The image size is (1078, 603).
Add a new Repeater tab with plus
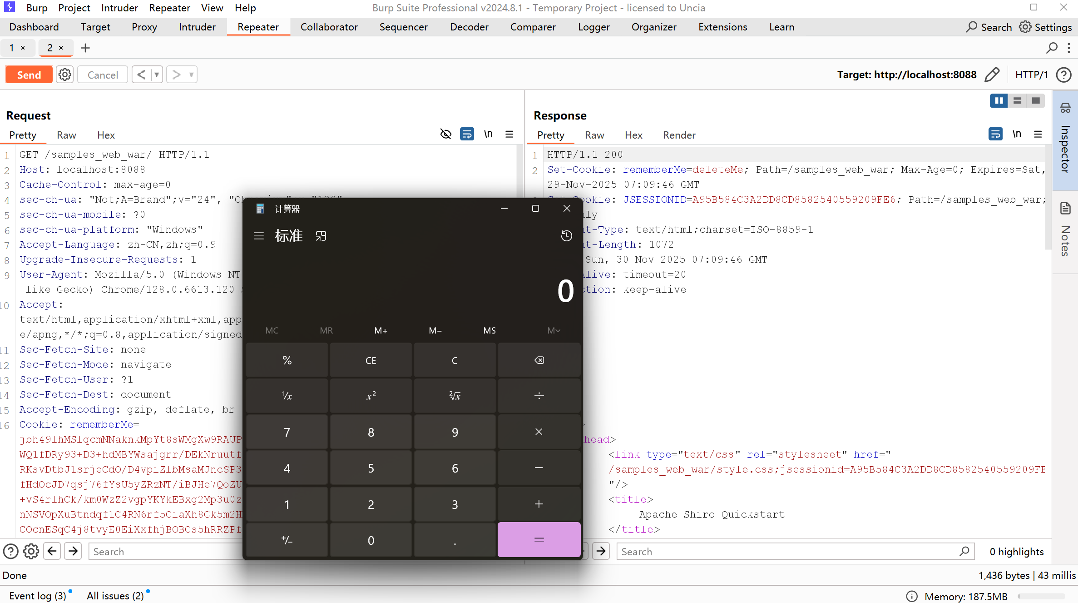pyautogui.click(x=85, y=48)
